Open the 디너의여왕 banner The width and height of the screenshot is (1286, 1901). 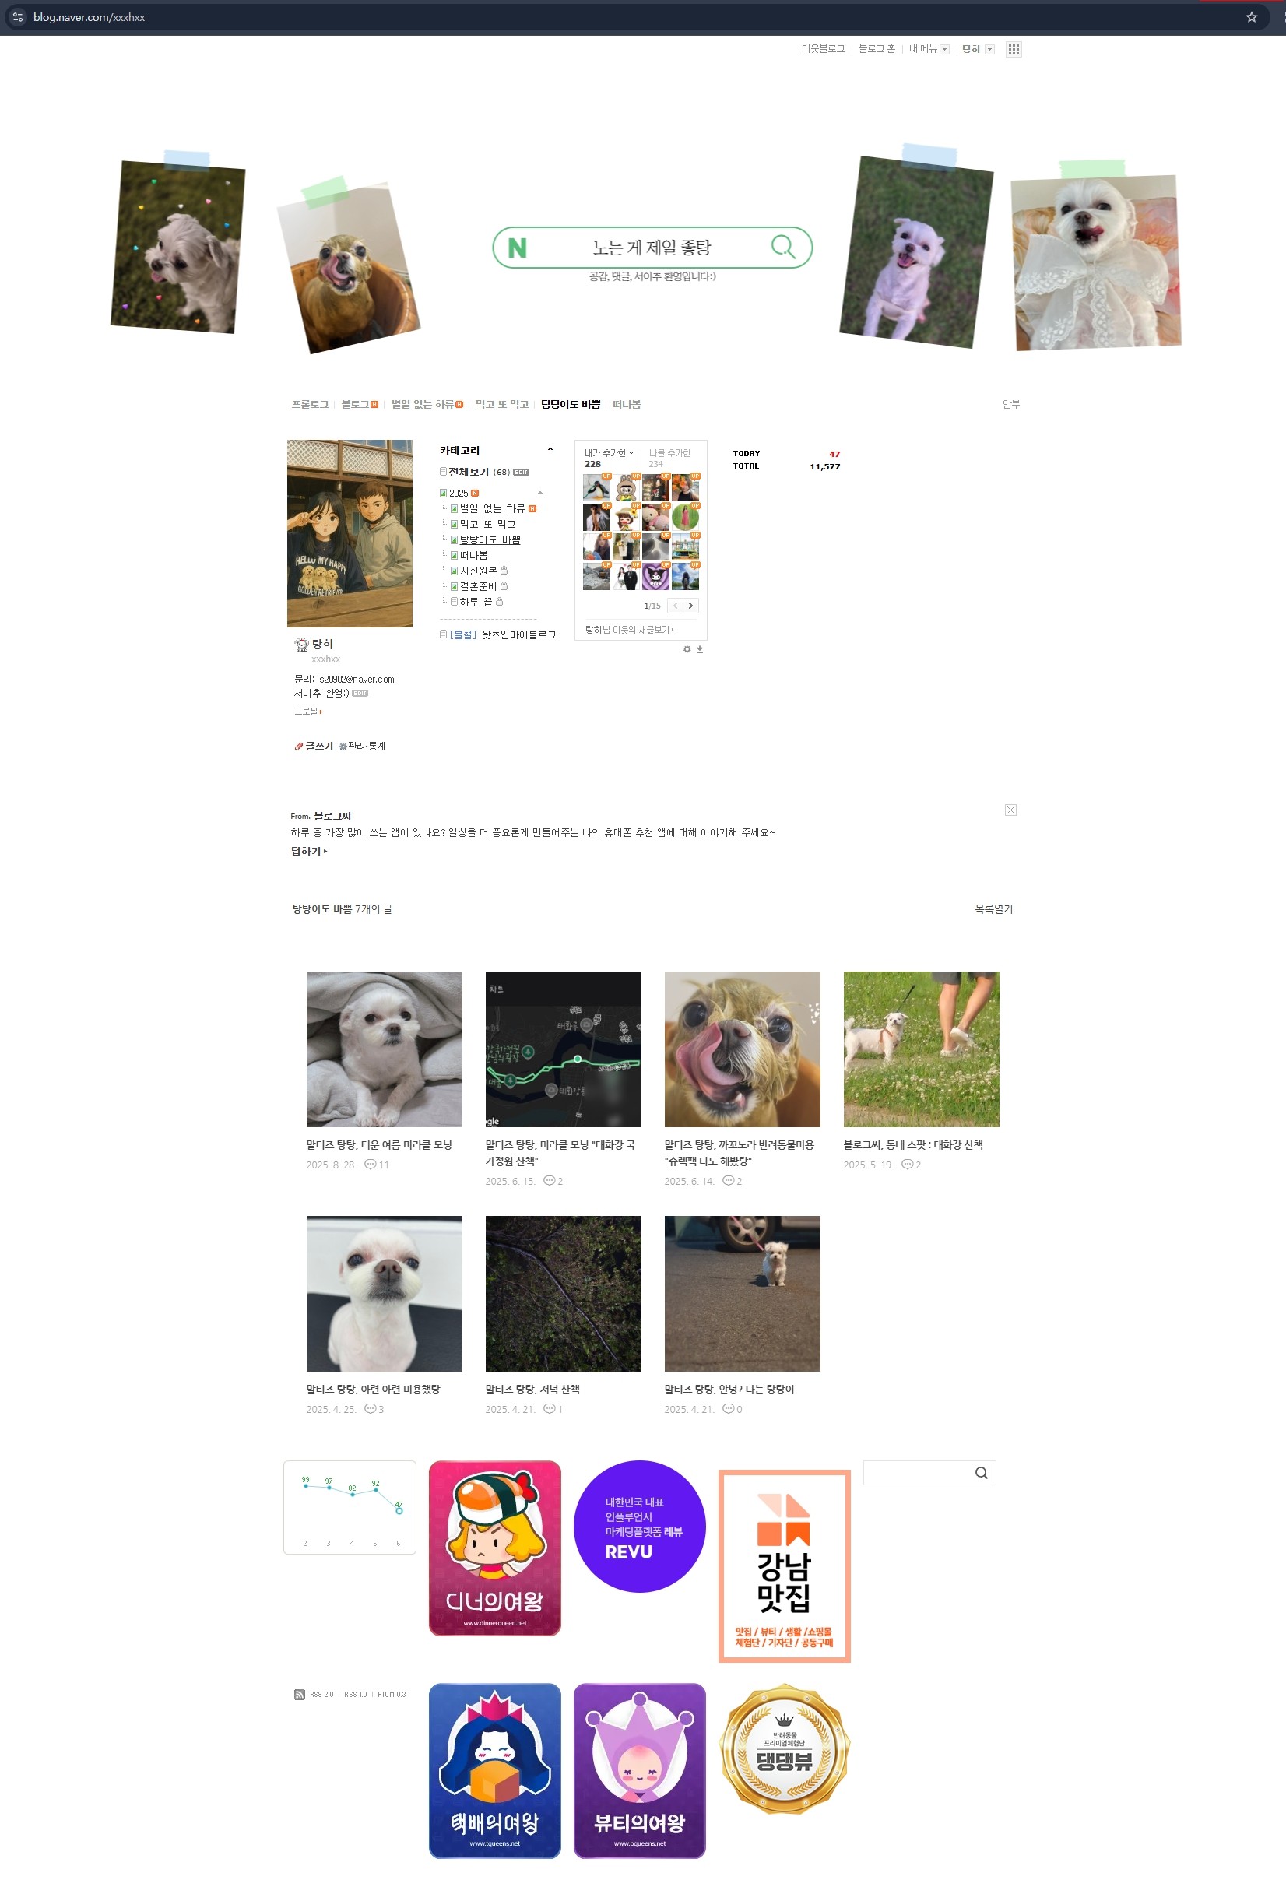point(495,1548)
